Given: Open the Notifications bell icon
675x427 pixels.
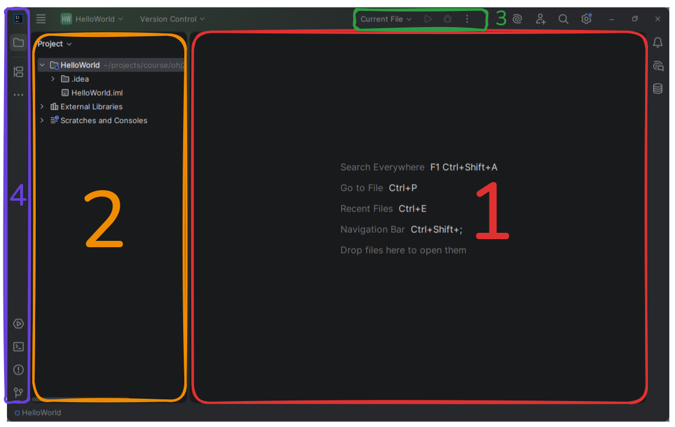Looking at the screenshot, I should tap(658, 43).
